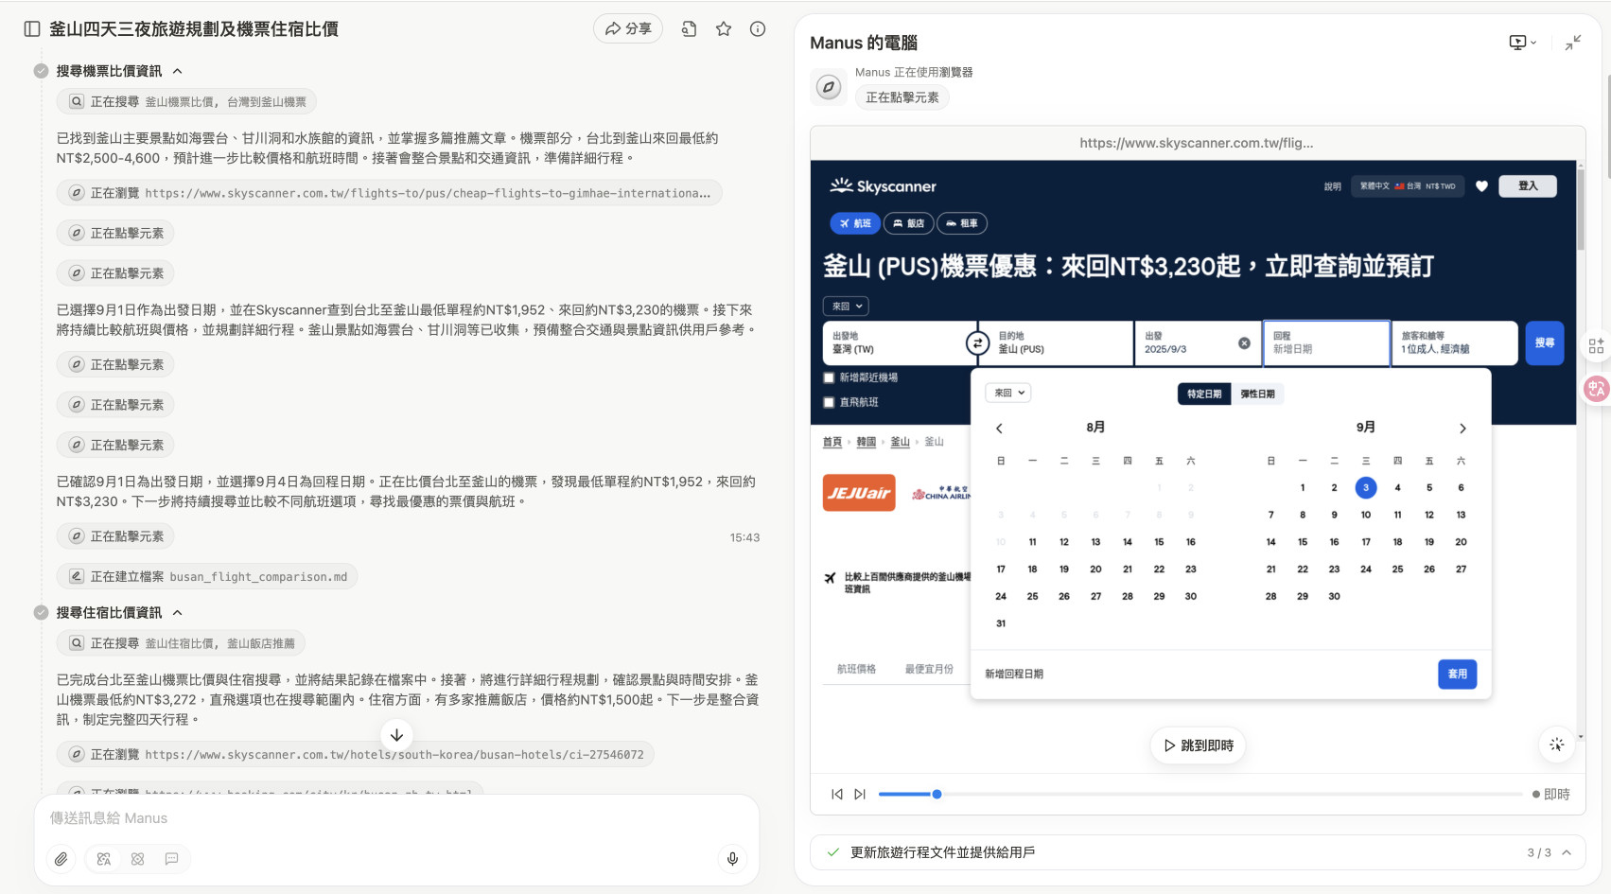Open the task info icon

[758, 29]
